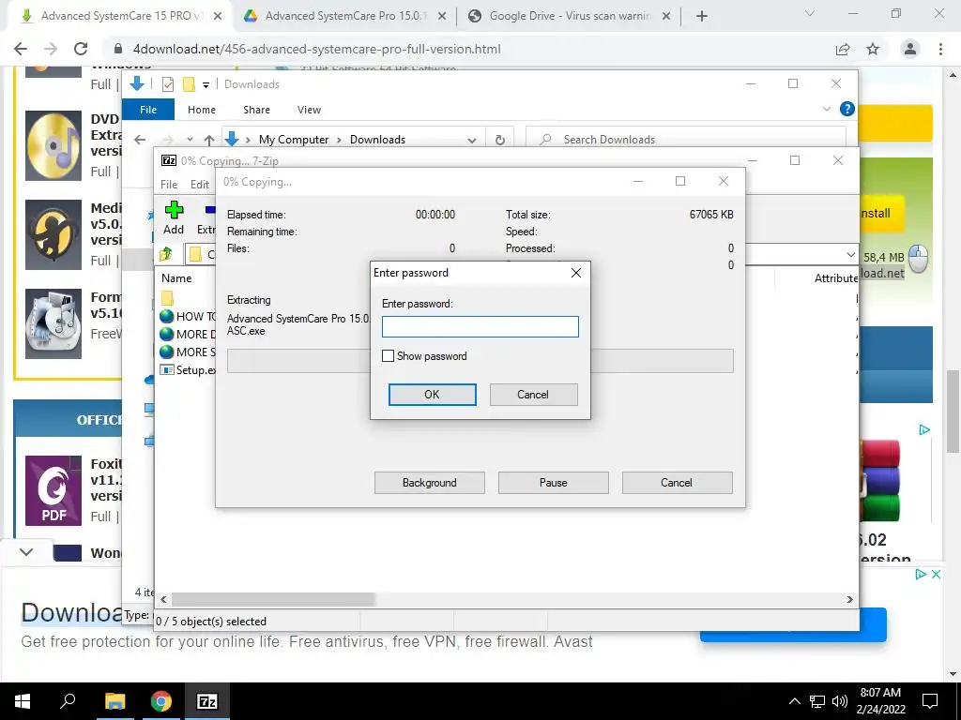Screen dimensions: 961x720
Task: Open Customize Quick Access Toolbar dropdown
Action: tap(206, 84)
